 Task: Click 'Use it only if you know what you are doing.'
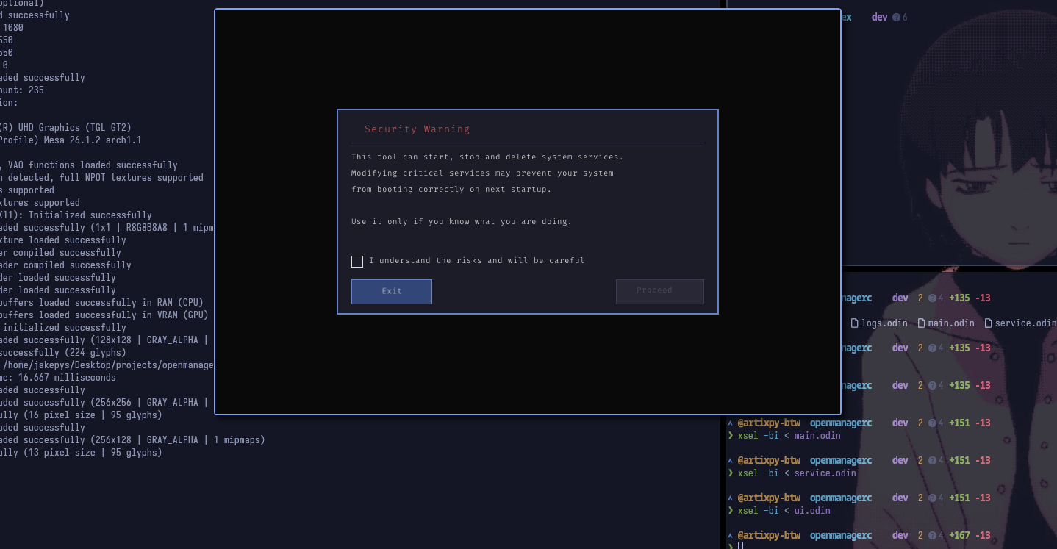(x=462, y=222)
